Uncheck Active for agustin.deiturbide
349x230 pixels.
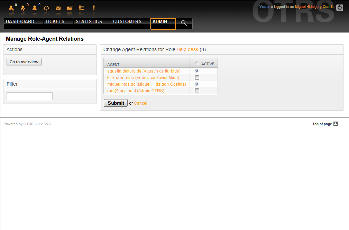click(x=197, y=71)
